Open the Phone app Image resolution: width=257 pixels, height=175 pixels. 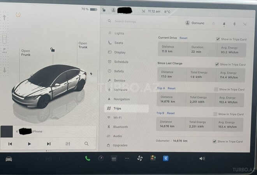click(88, 158)
